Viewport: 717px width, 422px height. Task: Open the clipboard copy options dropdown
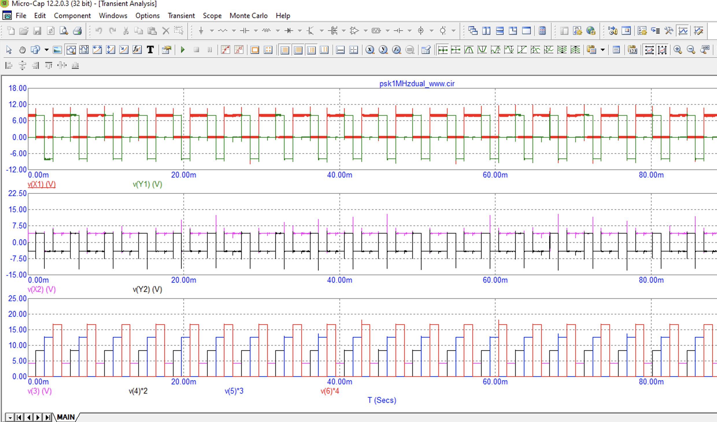tap(603, 50)
